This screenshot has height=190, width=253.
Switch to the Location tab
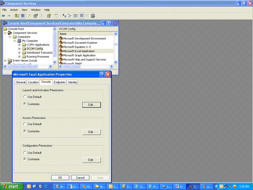tap(33, 82)
